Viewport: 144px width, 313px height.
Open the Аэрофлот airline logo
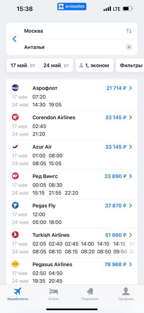[15, 87]
